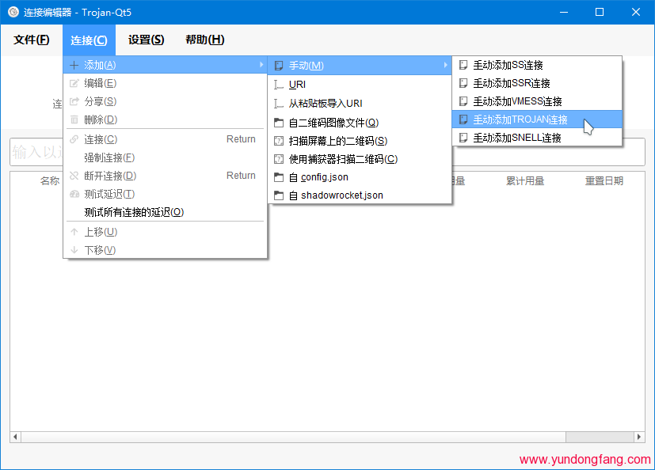Click the down arrow icon beside 下移(V)
Image resolution: width=655 pixels, height=470 pixels.
coord(74,250)
